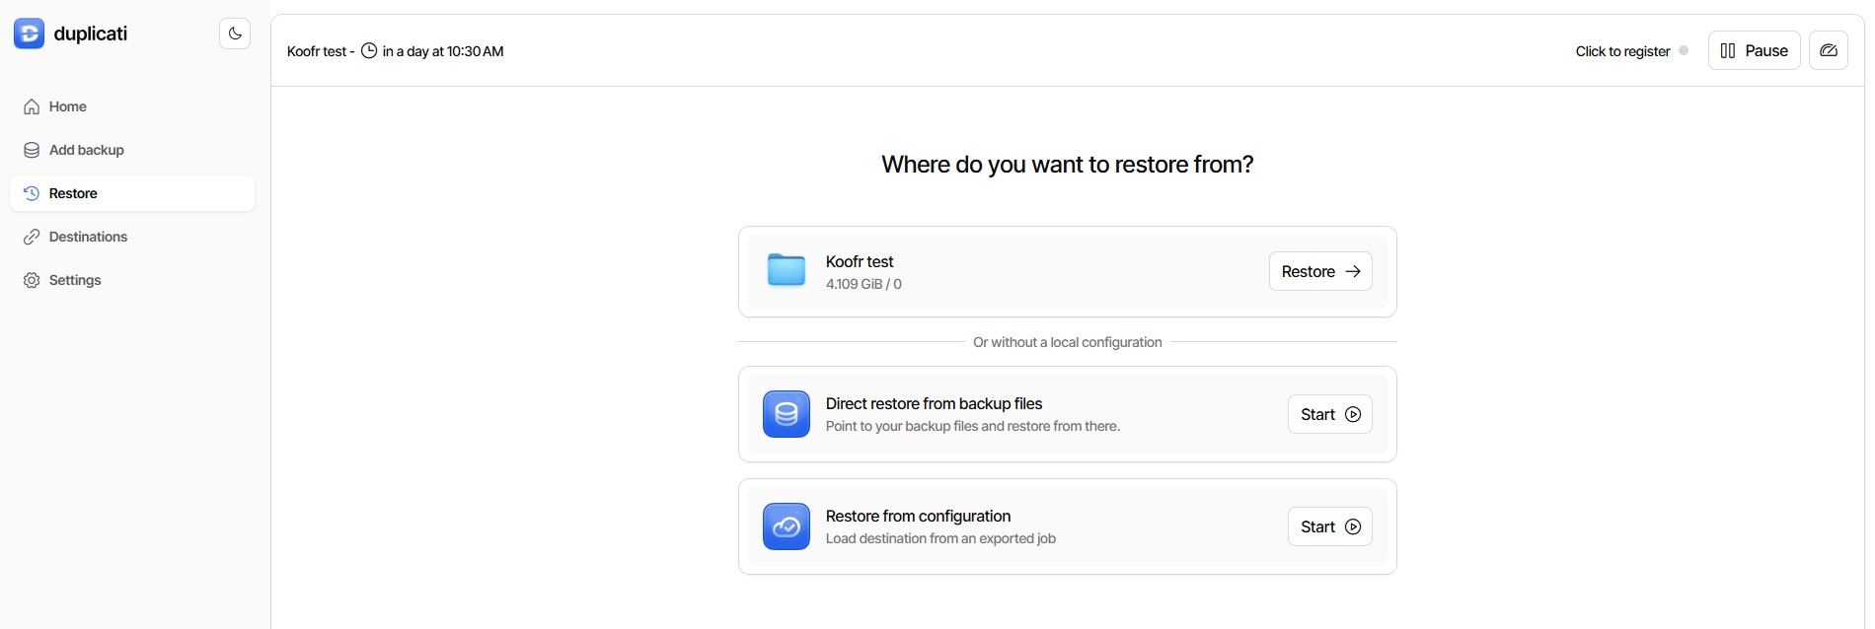Click the 'Koofr test' backup title
This screenshot has height=629, width=1875.
[860, 261]
